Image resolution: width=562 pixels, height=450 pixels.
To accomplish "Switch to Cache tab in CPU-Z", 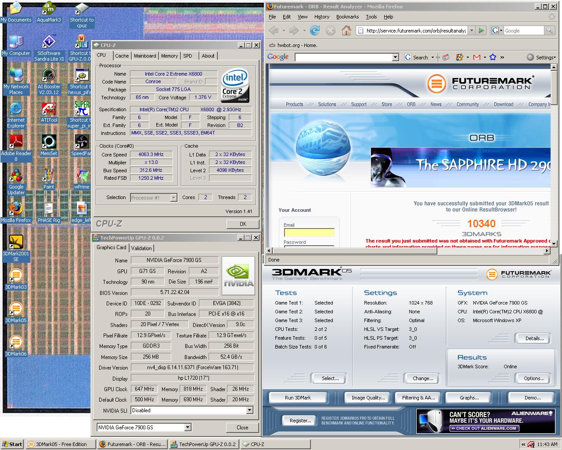I will click(122, 56).
